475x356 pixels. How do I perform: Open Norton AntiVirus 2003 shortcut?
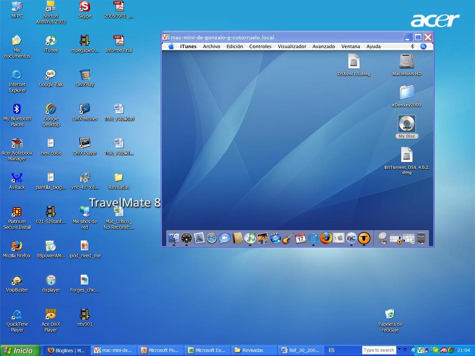51,13
